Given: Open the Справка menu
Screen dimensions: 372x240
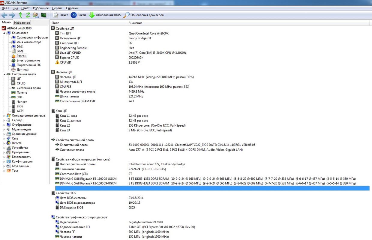Looking at the screenshot, I should coord(72,8).
